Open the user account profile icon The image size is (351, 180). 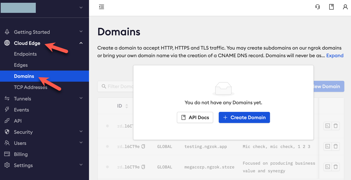[x=345, y=7]
